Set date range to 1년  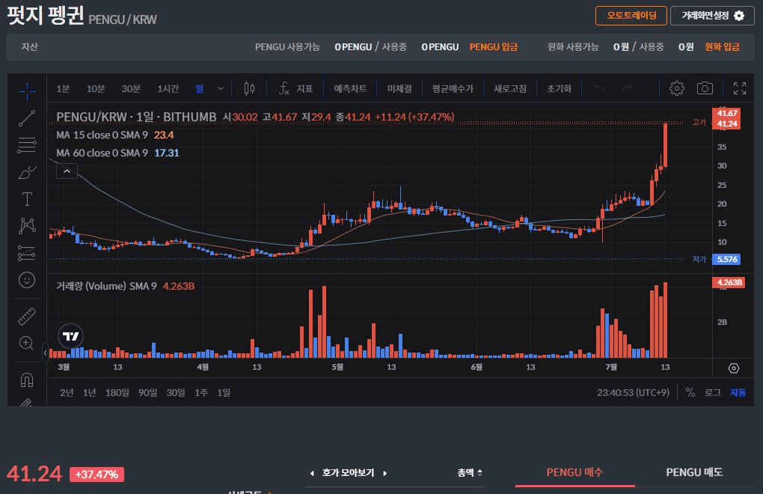[90, 392]
